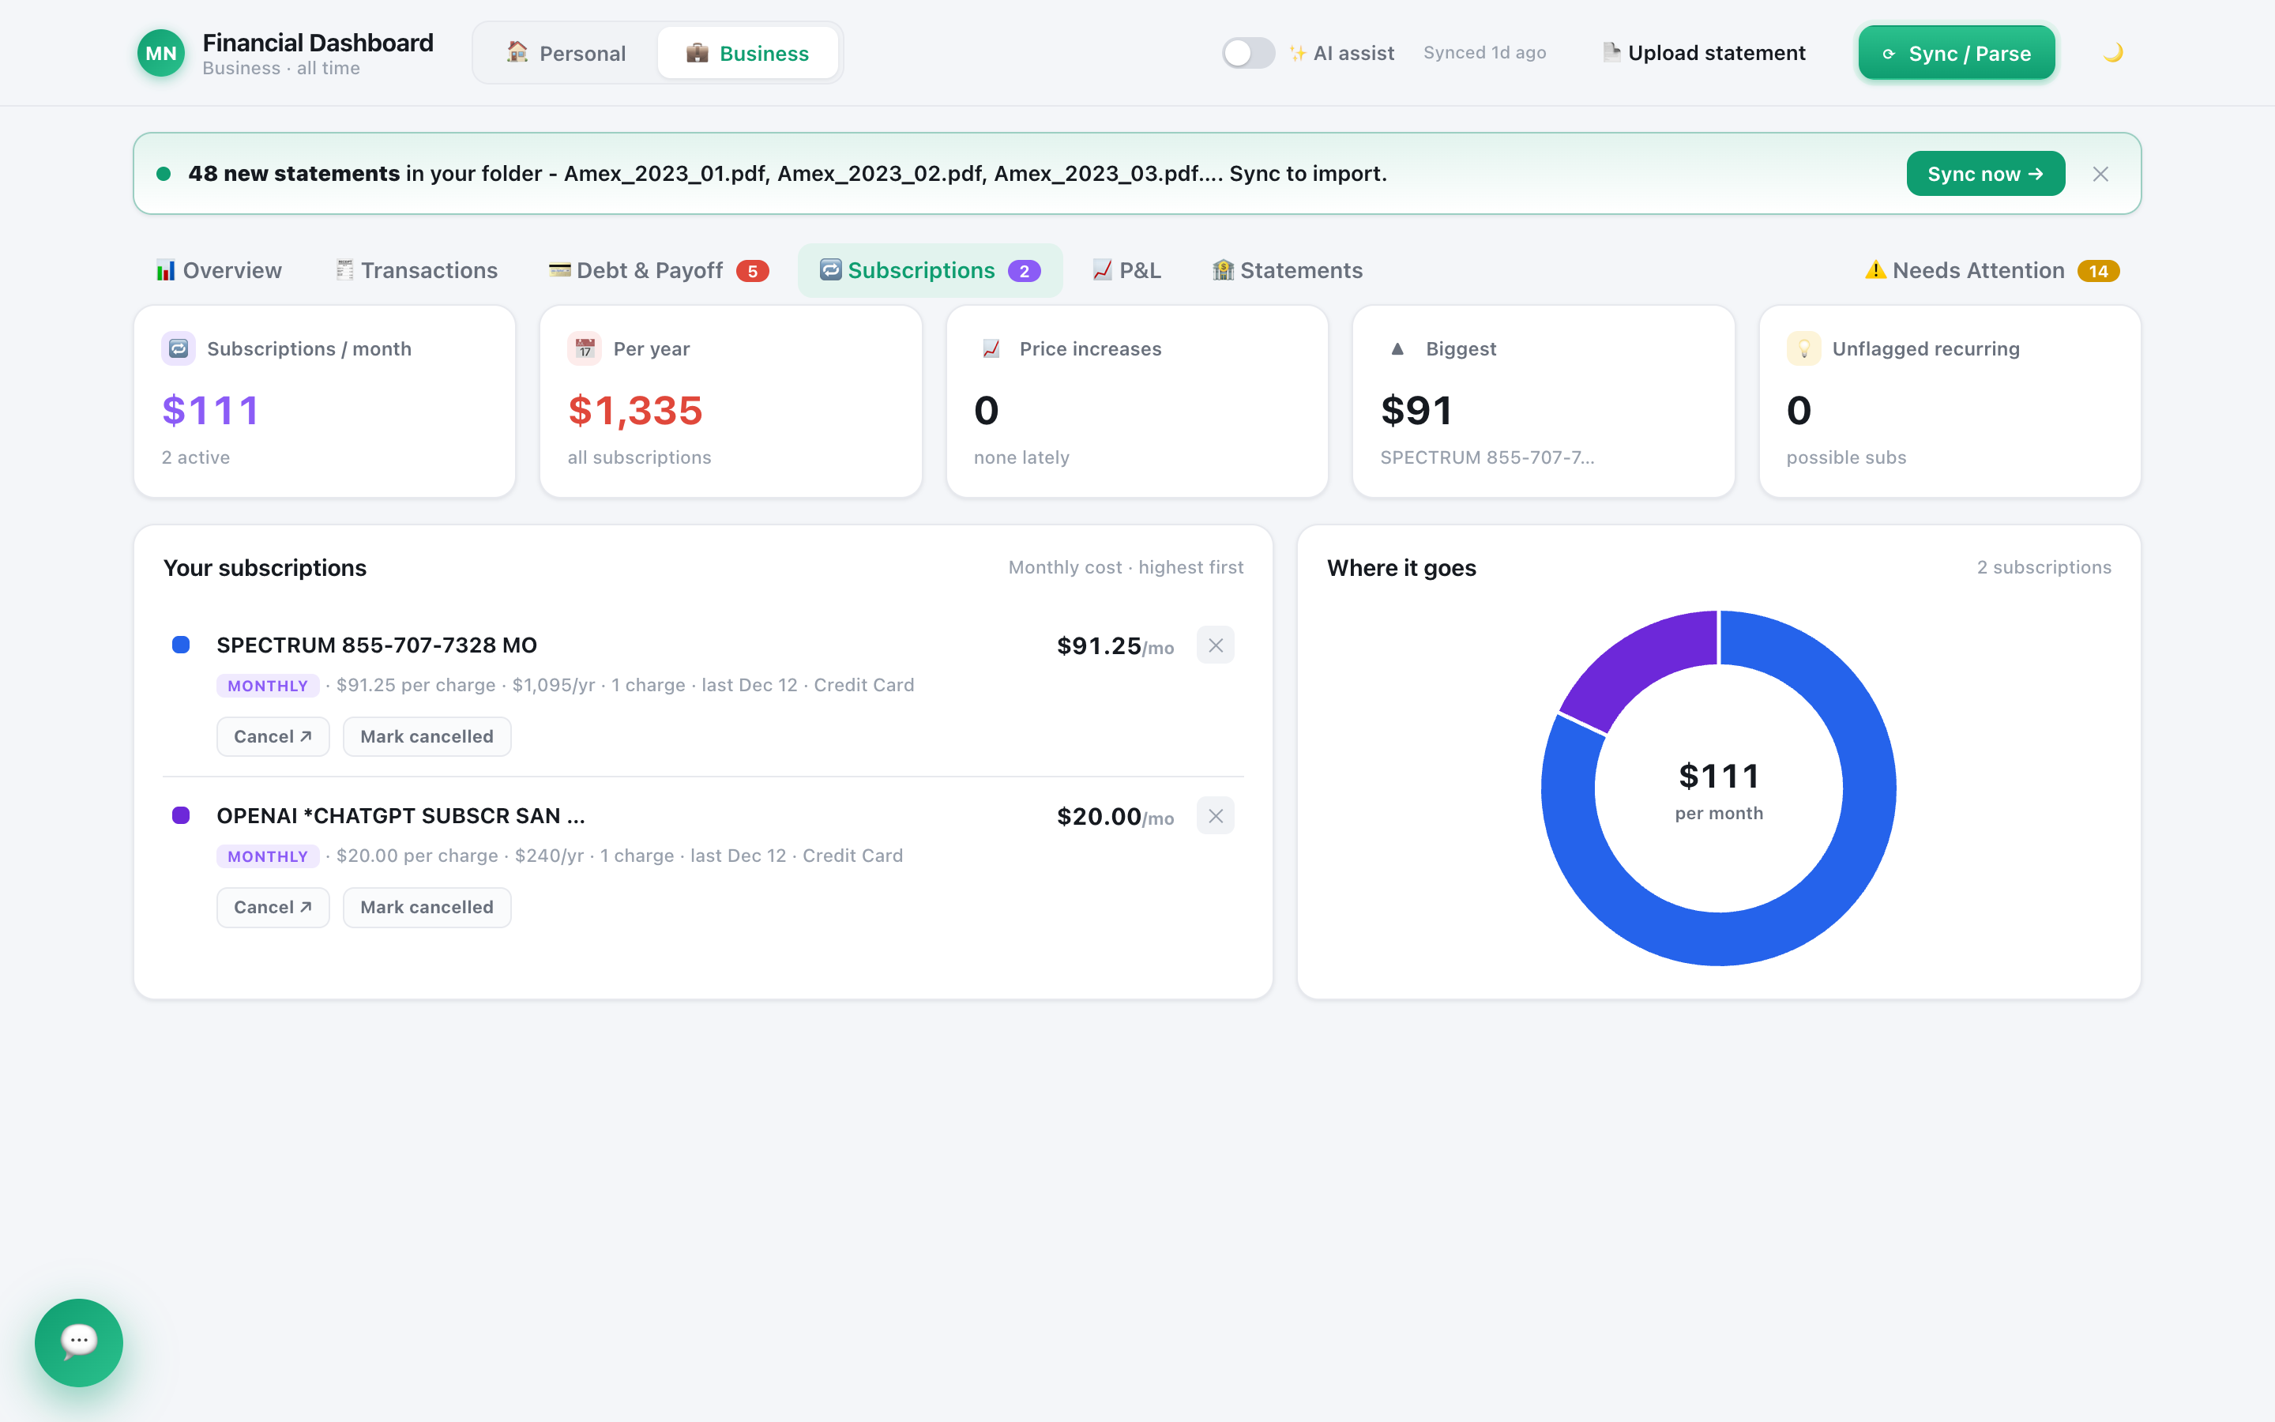
Task: Click the Financial Dashboard title
Action: pyautogui.click(x=318, y=43)
